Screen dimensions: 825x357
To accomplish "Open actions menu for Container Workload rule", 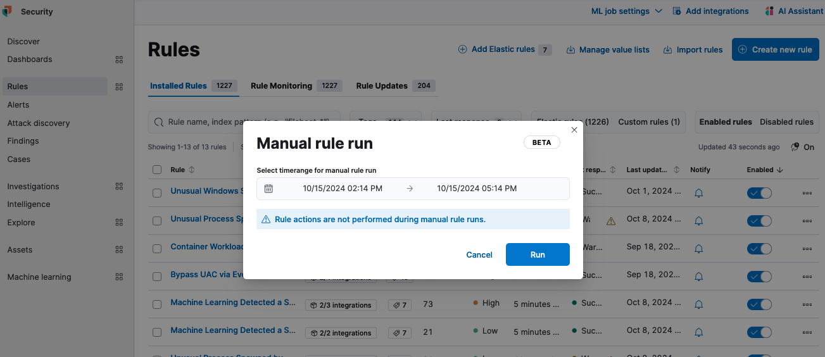I will [x=807, y=248].
